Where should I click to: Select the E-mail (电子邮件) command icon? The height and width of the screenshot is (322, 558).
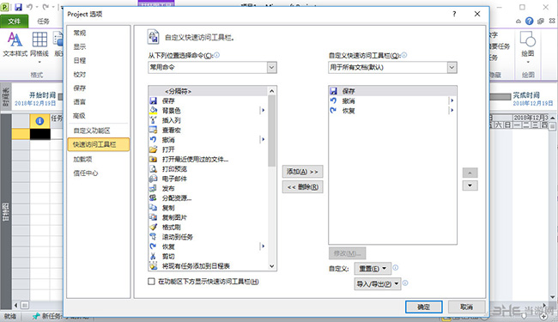point(154,179)
